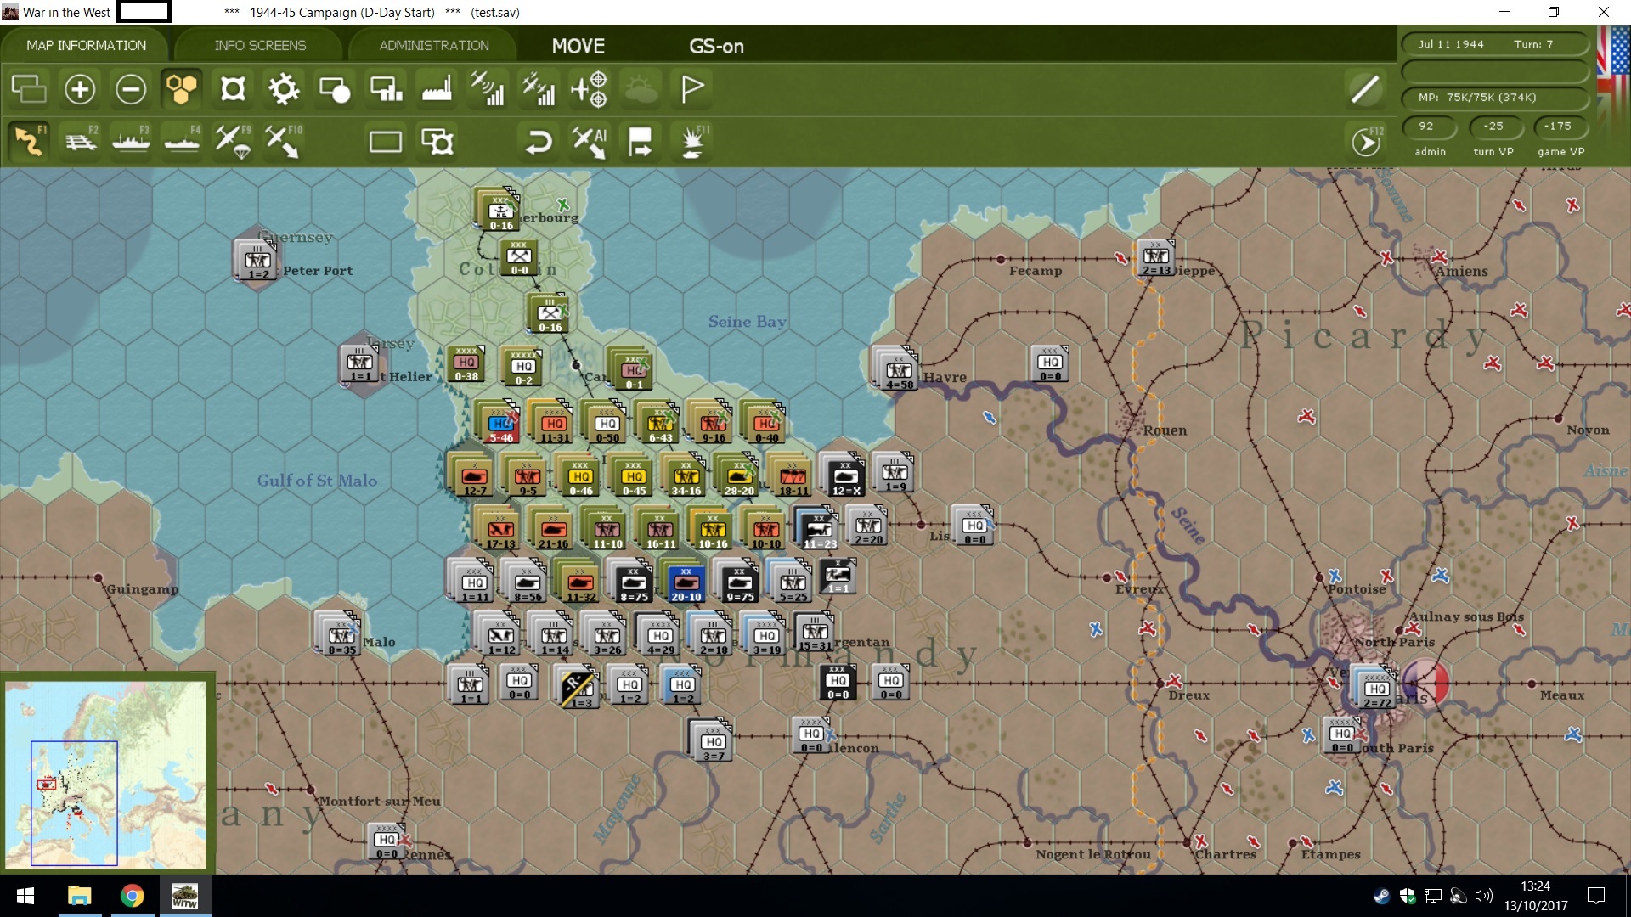Click the rectangle-with-hex toolbar icon
Image resolution: width=1631 pixels, height=917 pixels.
(x=437, y=141)
